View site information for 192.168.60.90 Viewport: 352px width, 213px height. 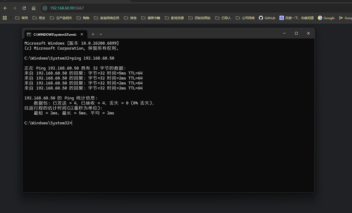[x=45, y=8]
